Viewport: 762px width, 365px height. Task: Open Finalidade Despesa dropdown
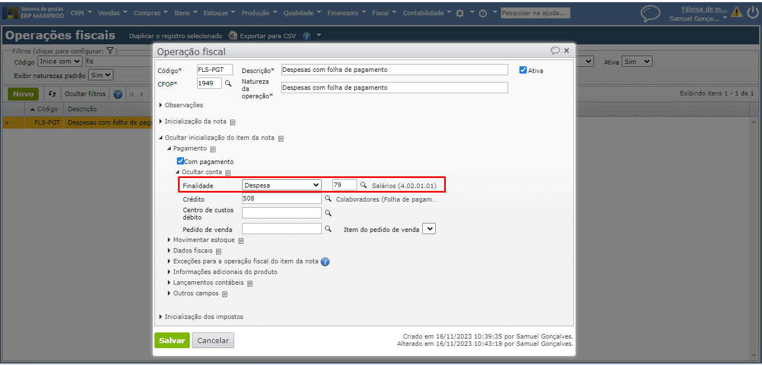282,185
